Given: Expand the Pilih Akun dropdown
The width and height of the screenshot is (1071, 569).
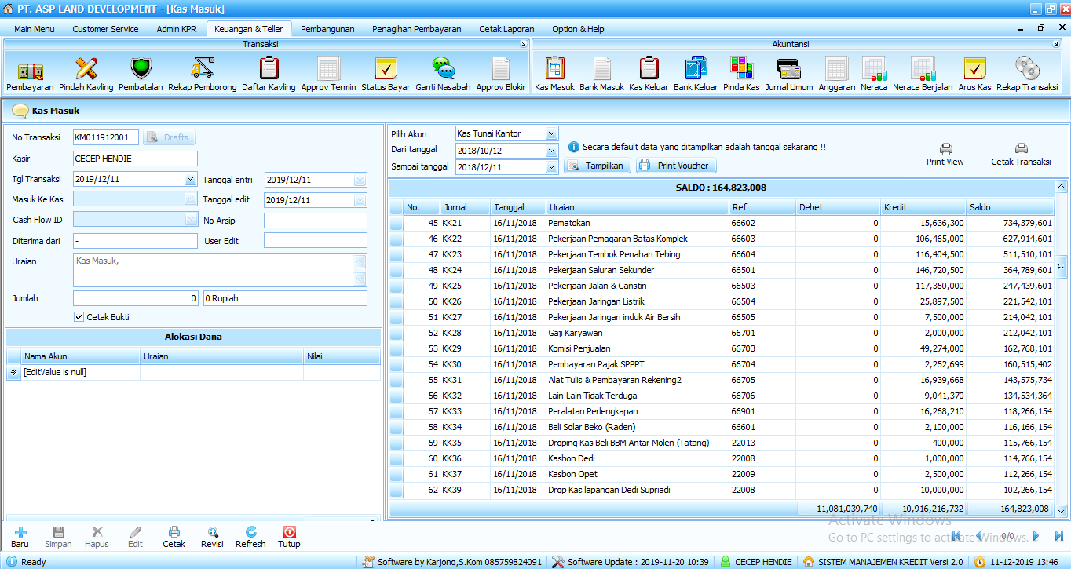Looking at the screenshot, I should point(551,134).
